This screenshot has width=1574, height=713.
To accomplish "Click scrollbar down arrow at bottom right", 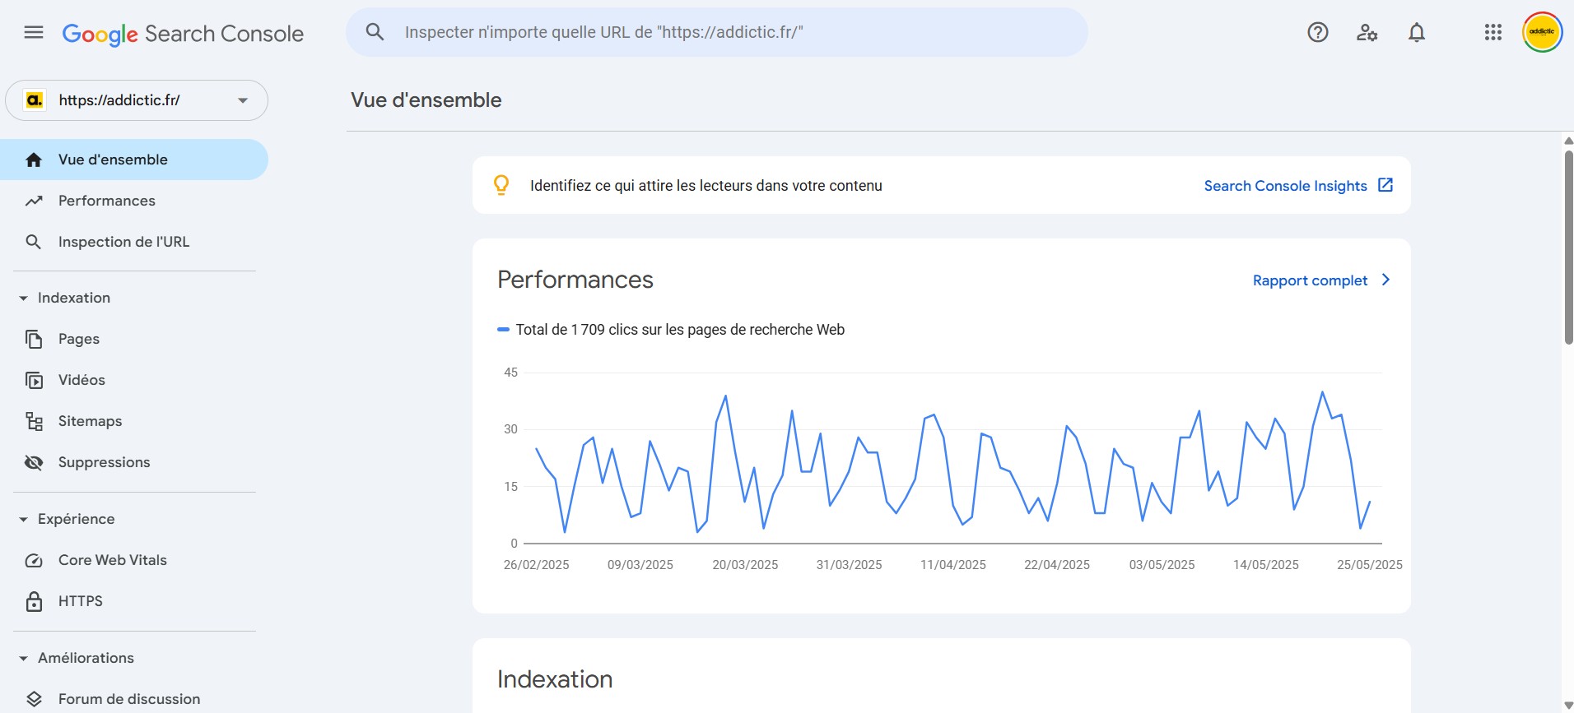I will (x=1568, y=706).
